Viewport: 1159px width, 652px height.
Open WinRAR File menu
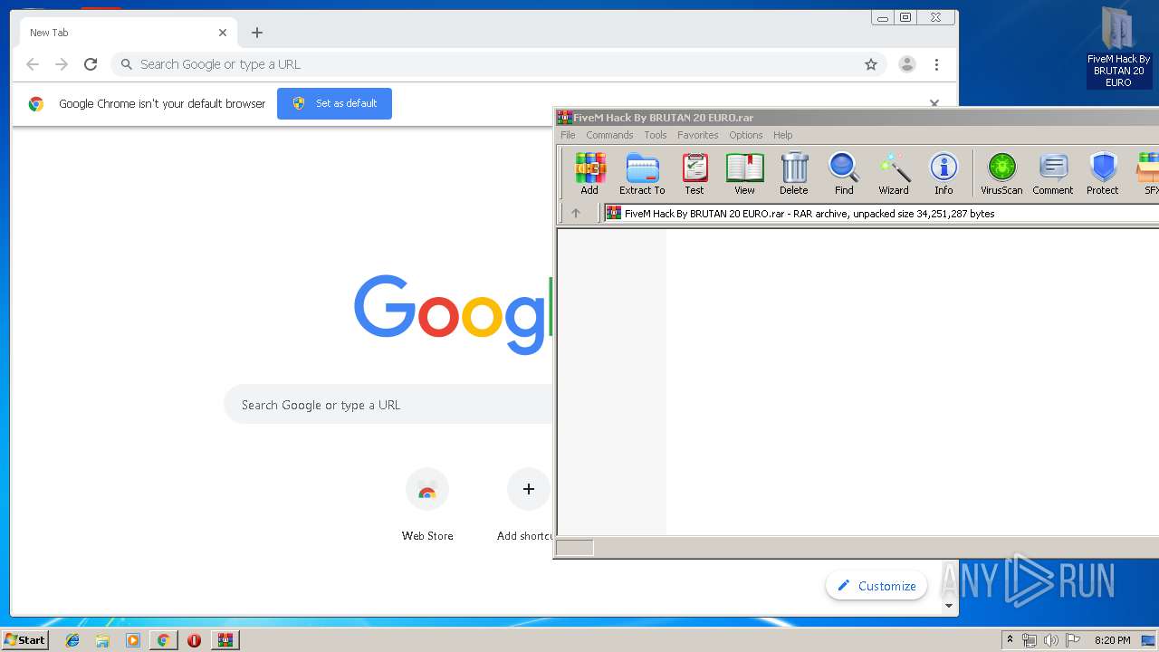pyautogui.click(x=568, y=135)
